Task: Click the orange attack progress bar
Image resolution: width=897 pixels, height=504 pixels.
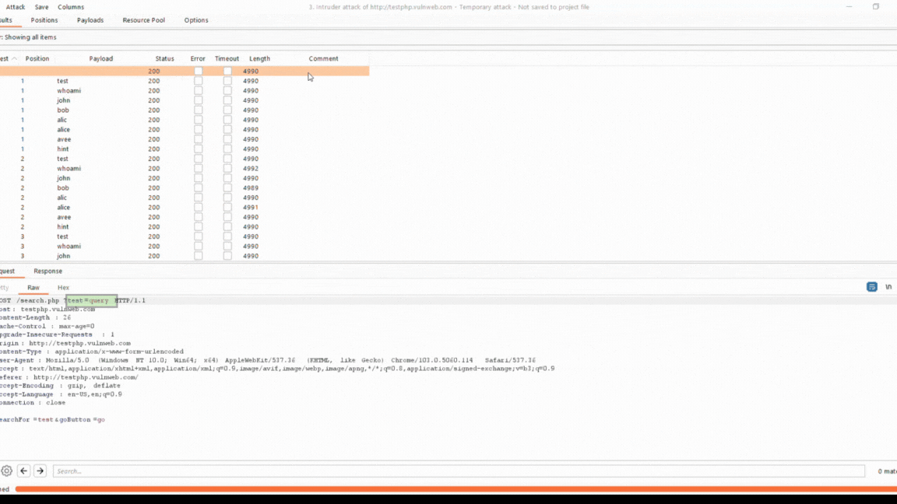Action: (456, 489)
